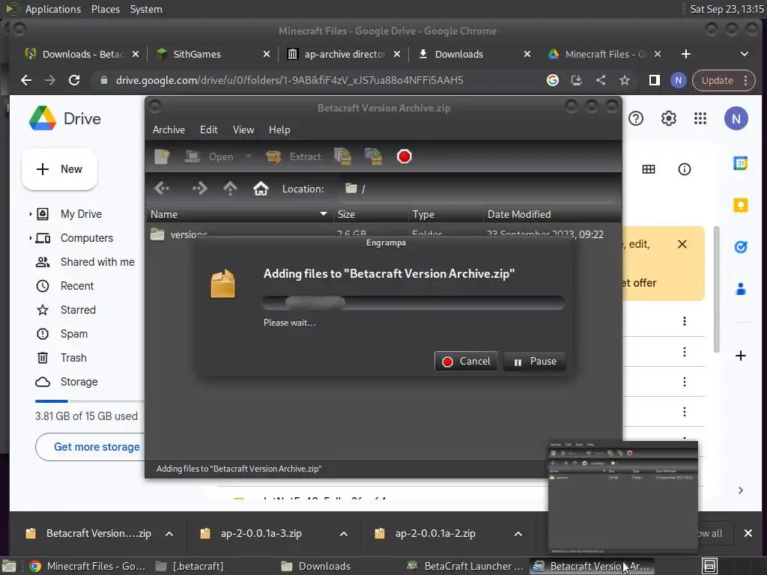
Task: Go forward with Engrampa's right arrow
Action: [x=199, y=188]
